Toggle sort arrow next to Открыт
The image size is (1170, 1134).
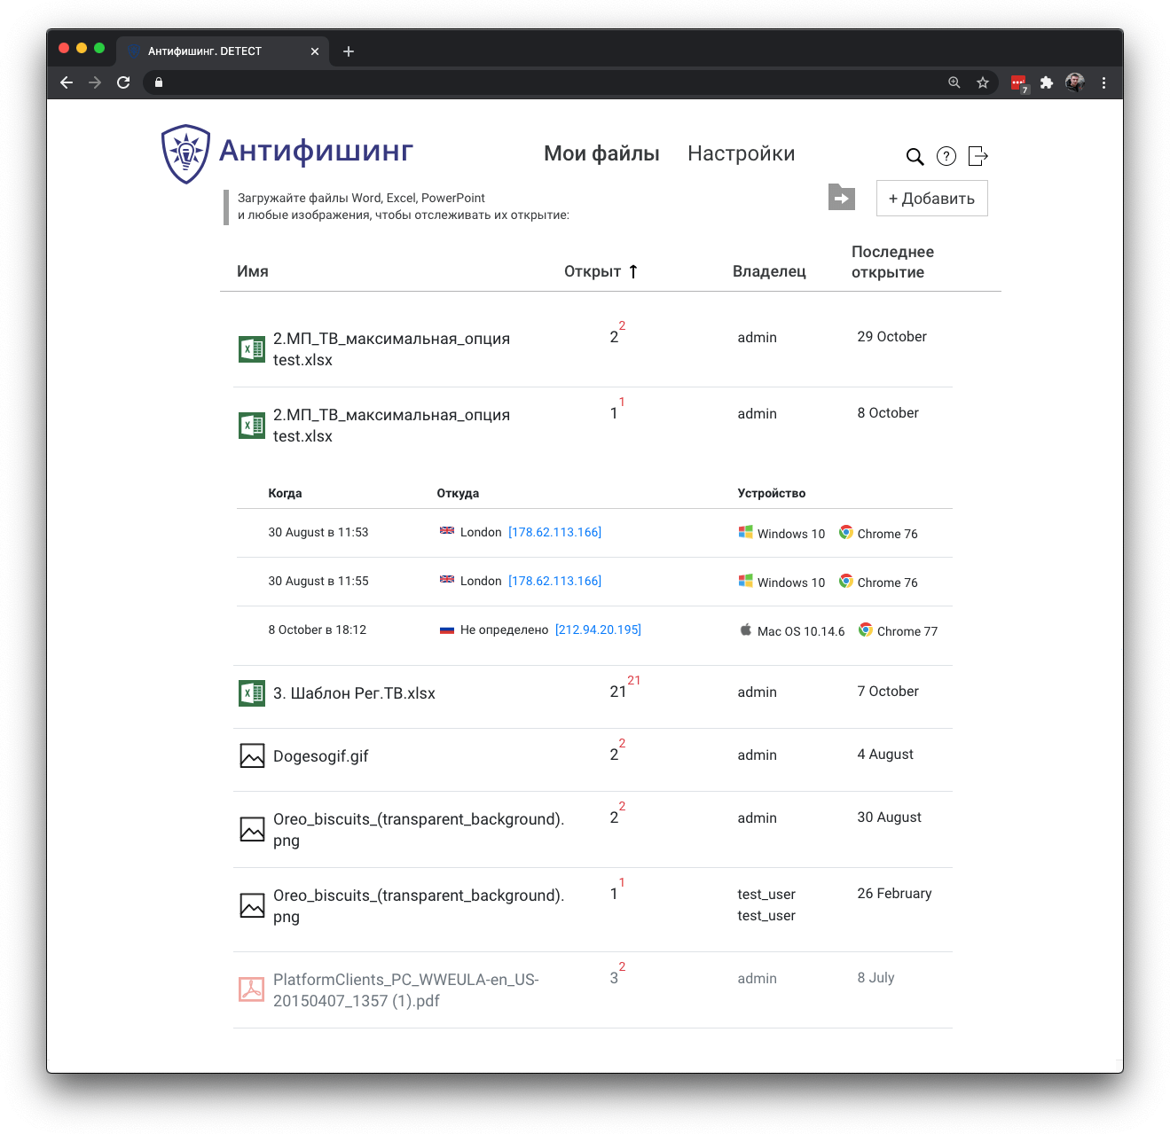[633, 271]
